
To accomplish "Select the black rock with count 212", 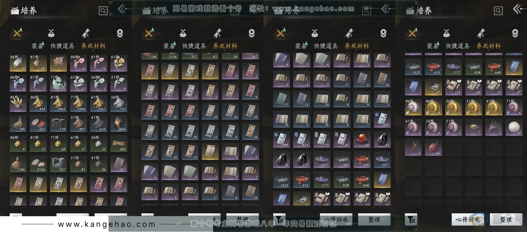I will pos(302,159).
